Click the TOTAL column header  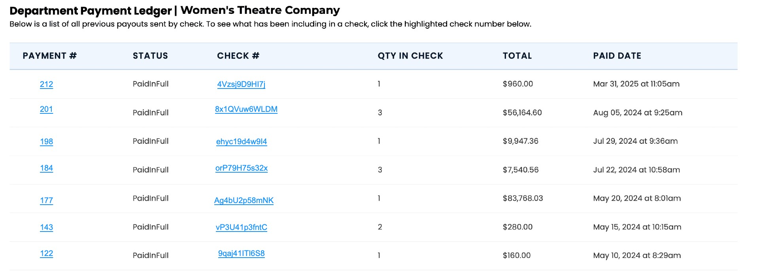(x=517, y=56)
